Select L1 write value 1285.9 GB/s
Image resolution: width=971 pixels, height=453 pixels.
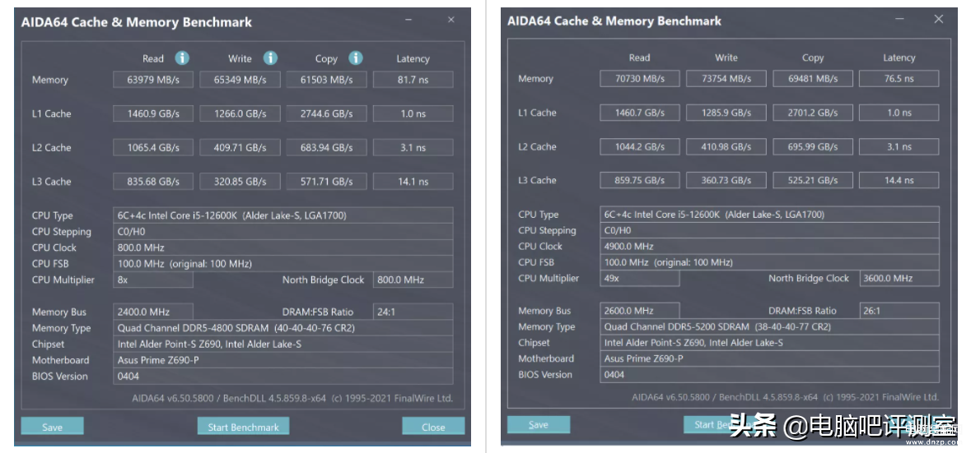point(726,113)
